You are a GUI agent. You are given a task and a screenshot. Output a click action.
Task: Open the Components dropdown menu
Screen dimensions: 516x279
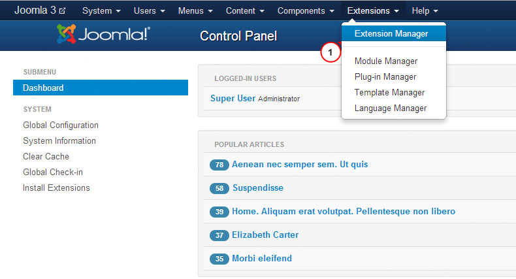point(306,10)
